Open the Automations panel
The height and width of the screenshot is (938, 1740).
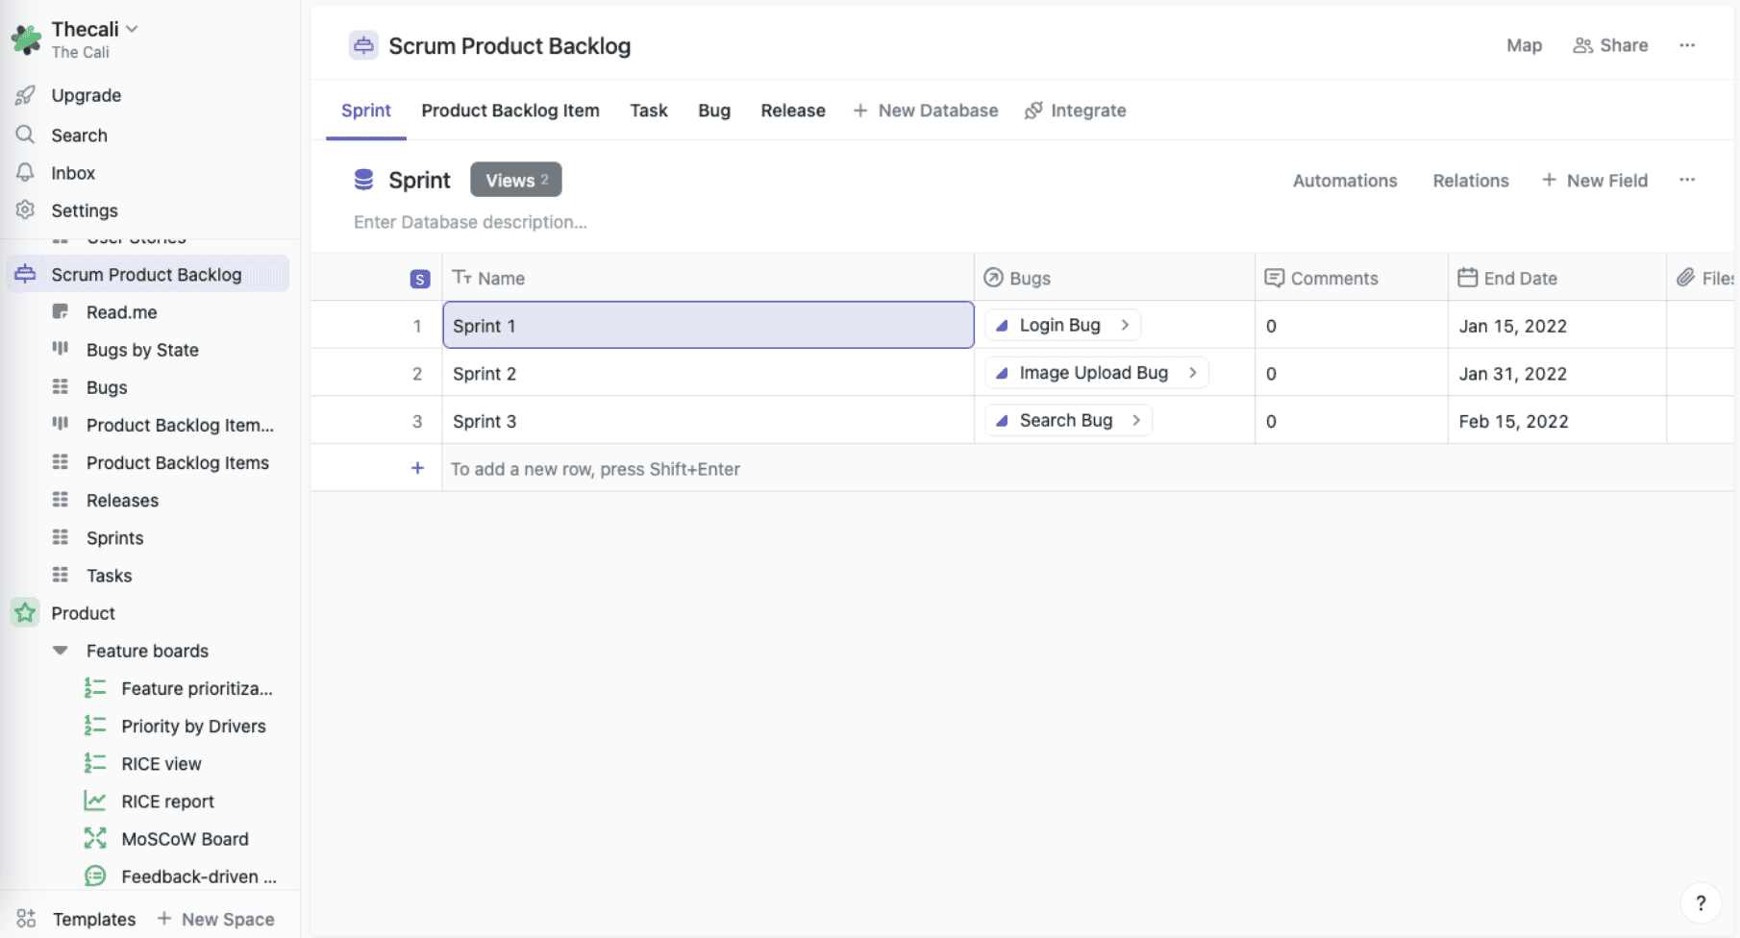coord(1345,180)
